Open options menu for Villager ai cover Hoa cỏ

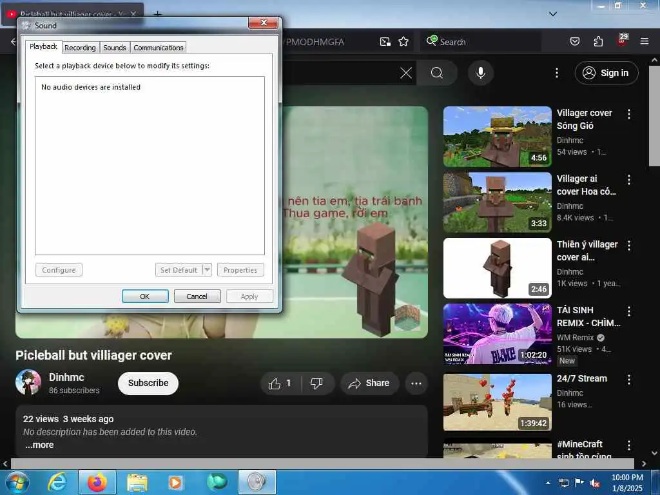coord(628,180)
